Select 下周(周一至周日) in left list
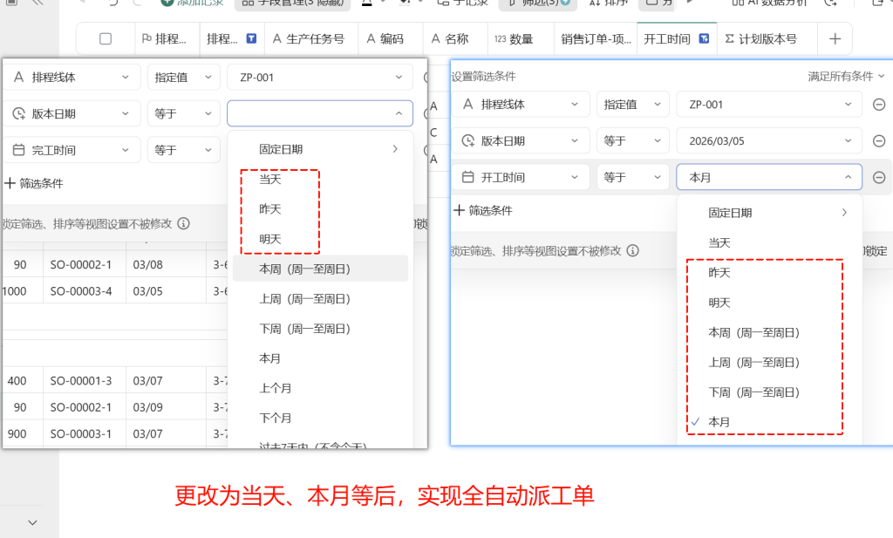Screen dimensions: 893x538 click(321, 329)
